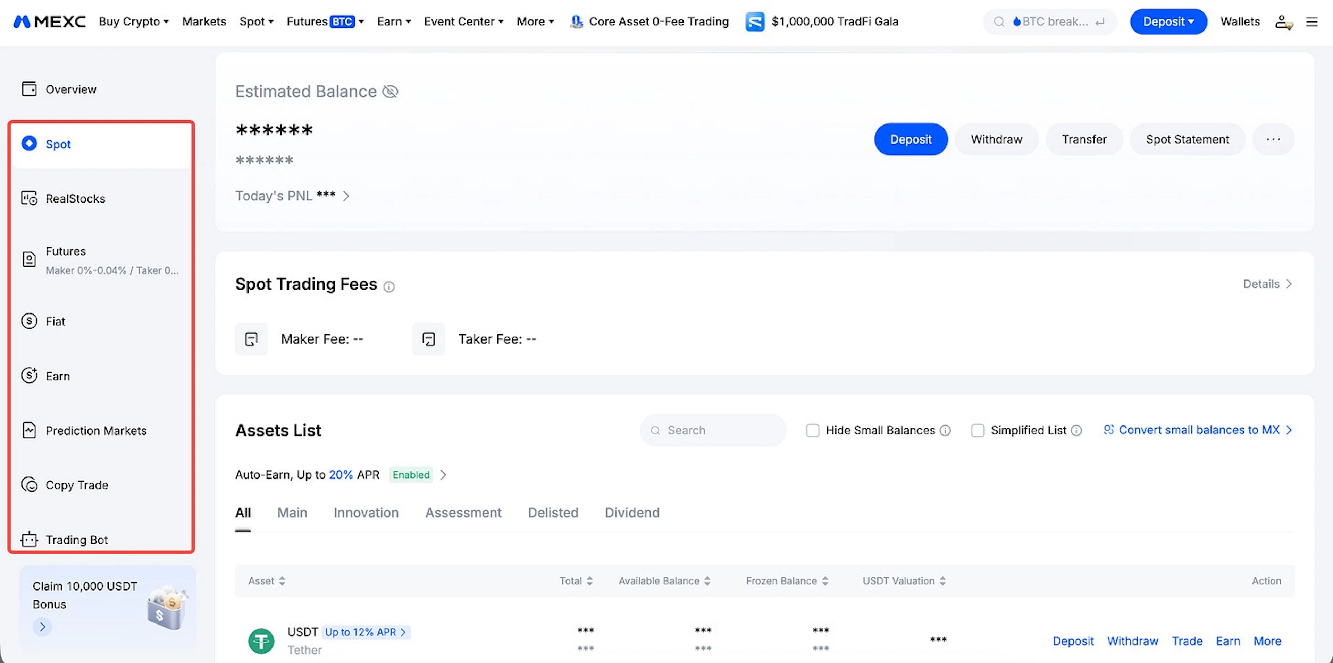This screenshot has height=663, width=1333.
Task: Click the Taker Fee icon
Action: [x=428, y=339]
